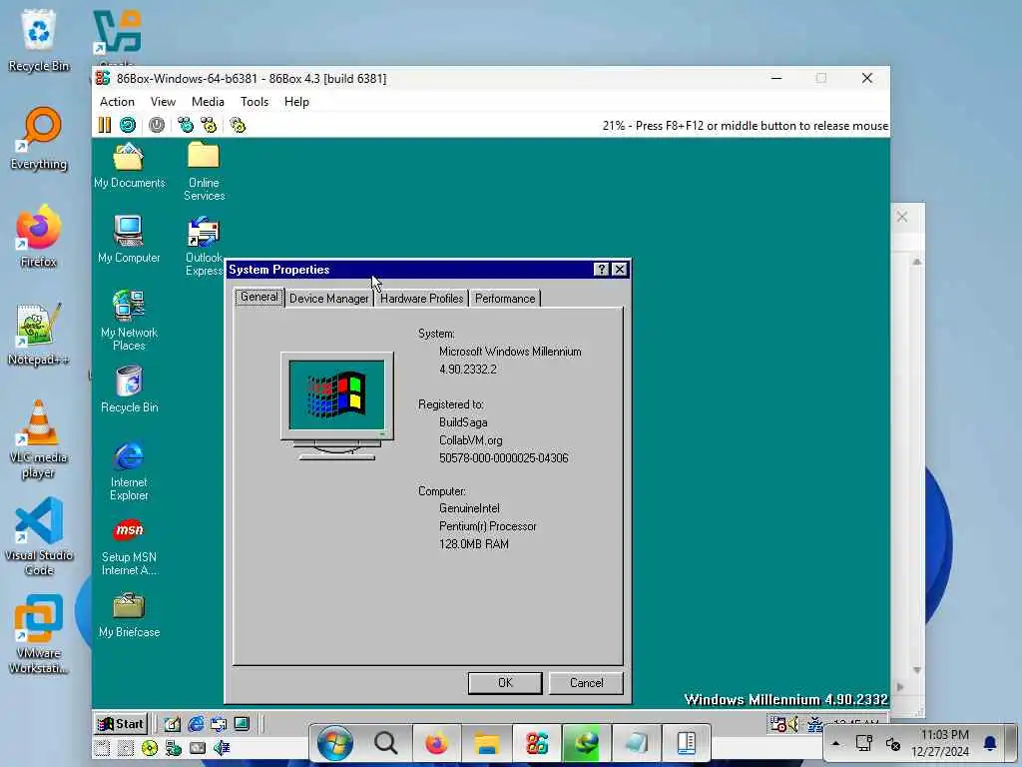Click the guest tray volume speaker icon
The width and height of the screenshot is (1022, 767).
point(793,723)
